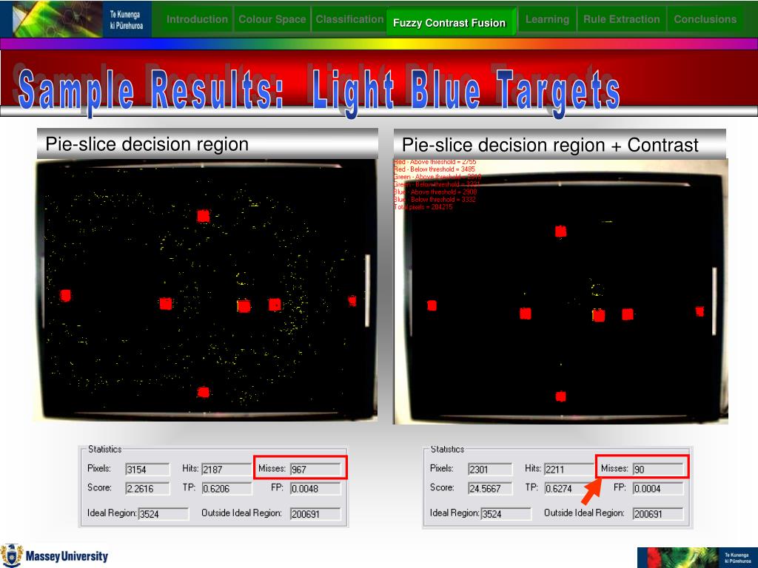Click Outside Ideal Region field below FP 0.0004
758x568 pixels.
point(658,514)
